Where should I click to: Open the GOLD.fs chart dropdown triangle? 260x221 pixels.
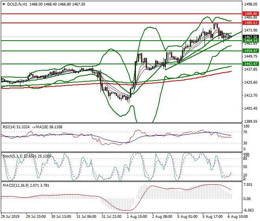tap(4, 4)
